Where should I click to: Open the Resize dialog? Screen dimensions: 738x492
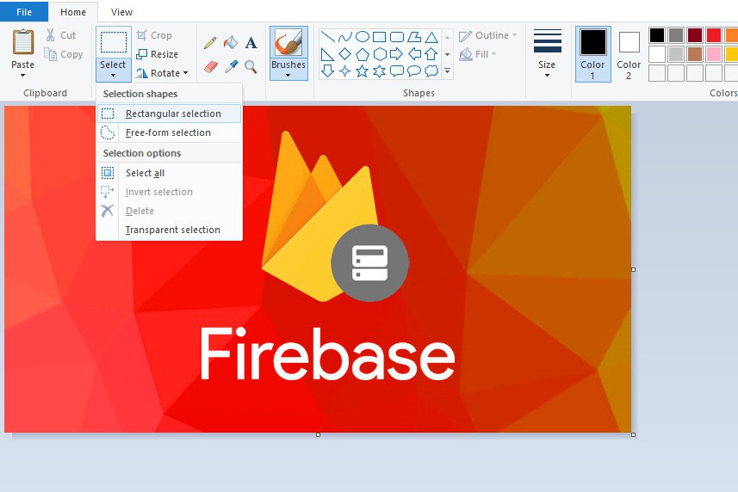tap(157, 54)
